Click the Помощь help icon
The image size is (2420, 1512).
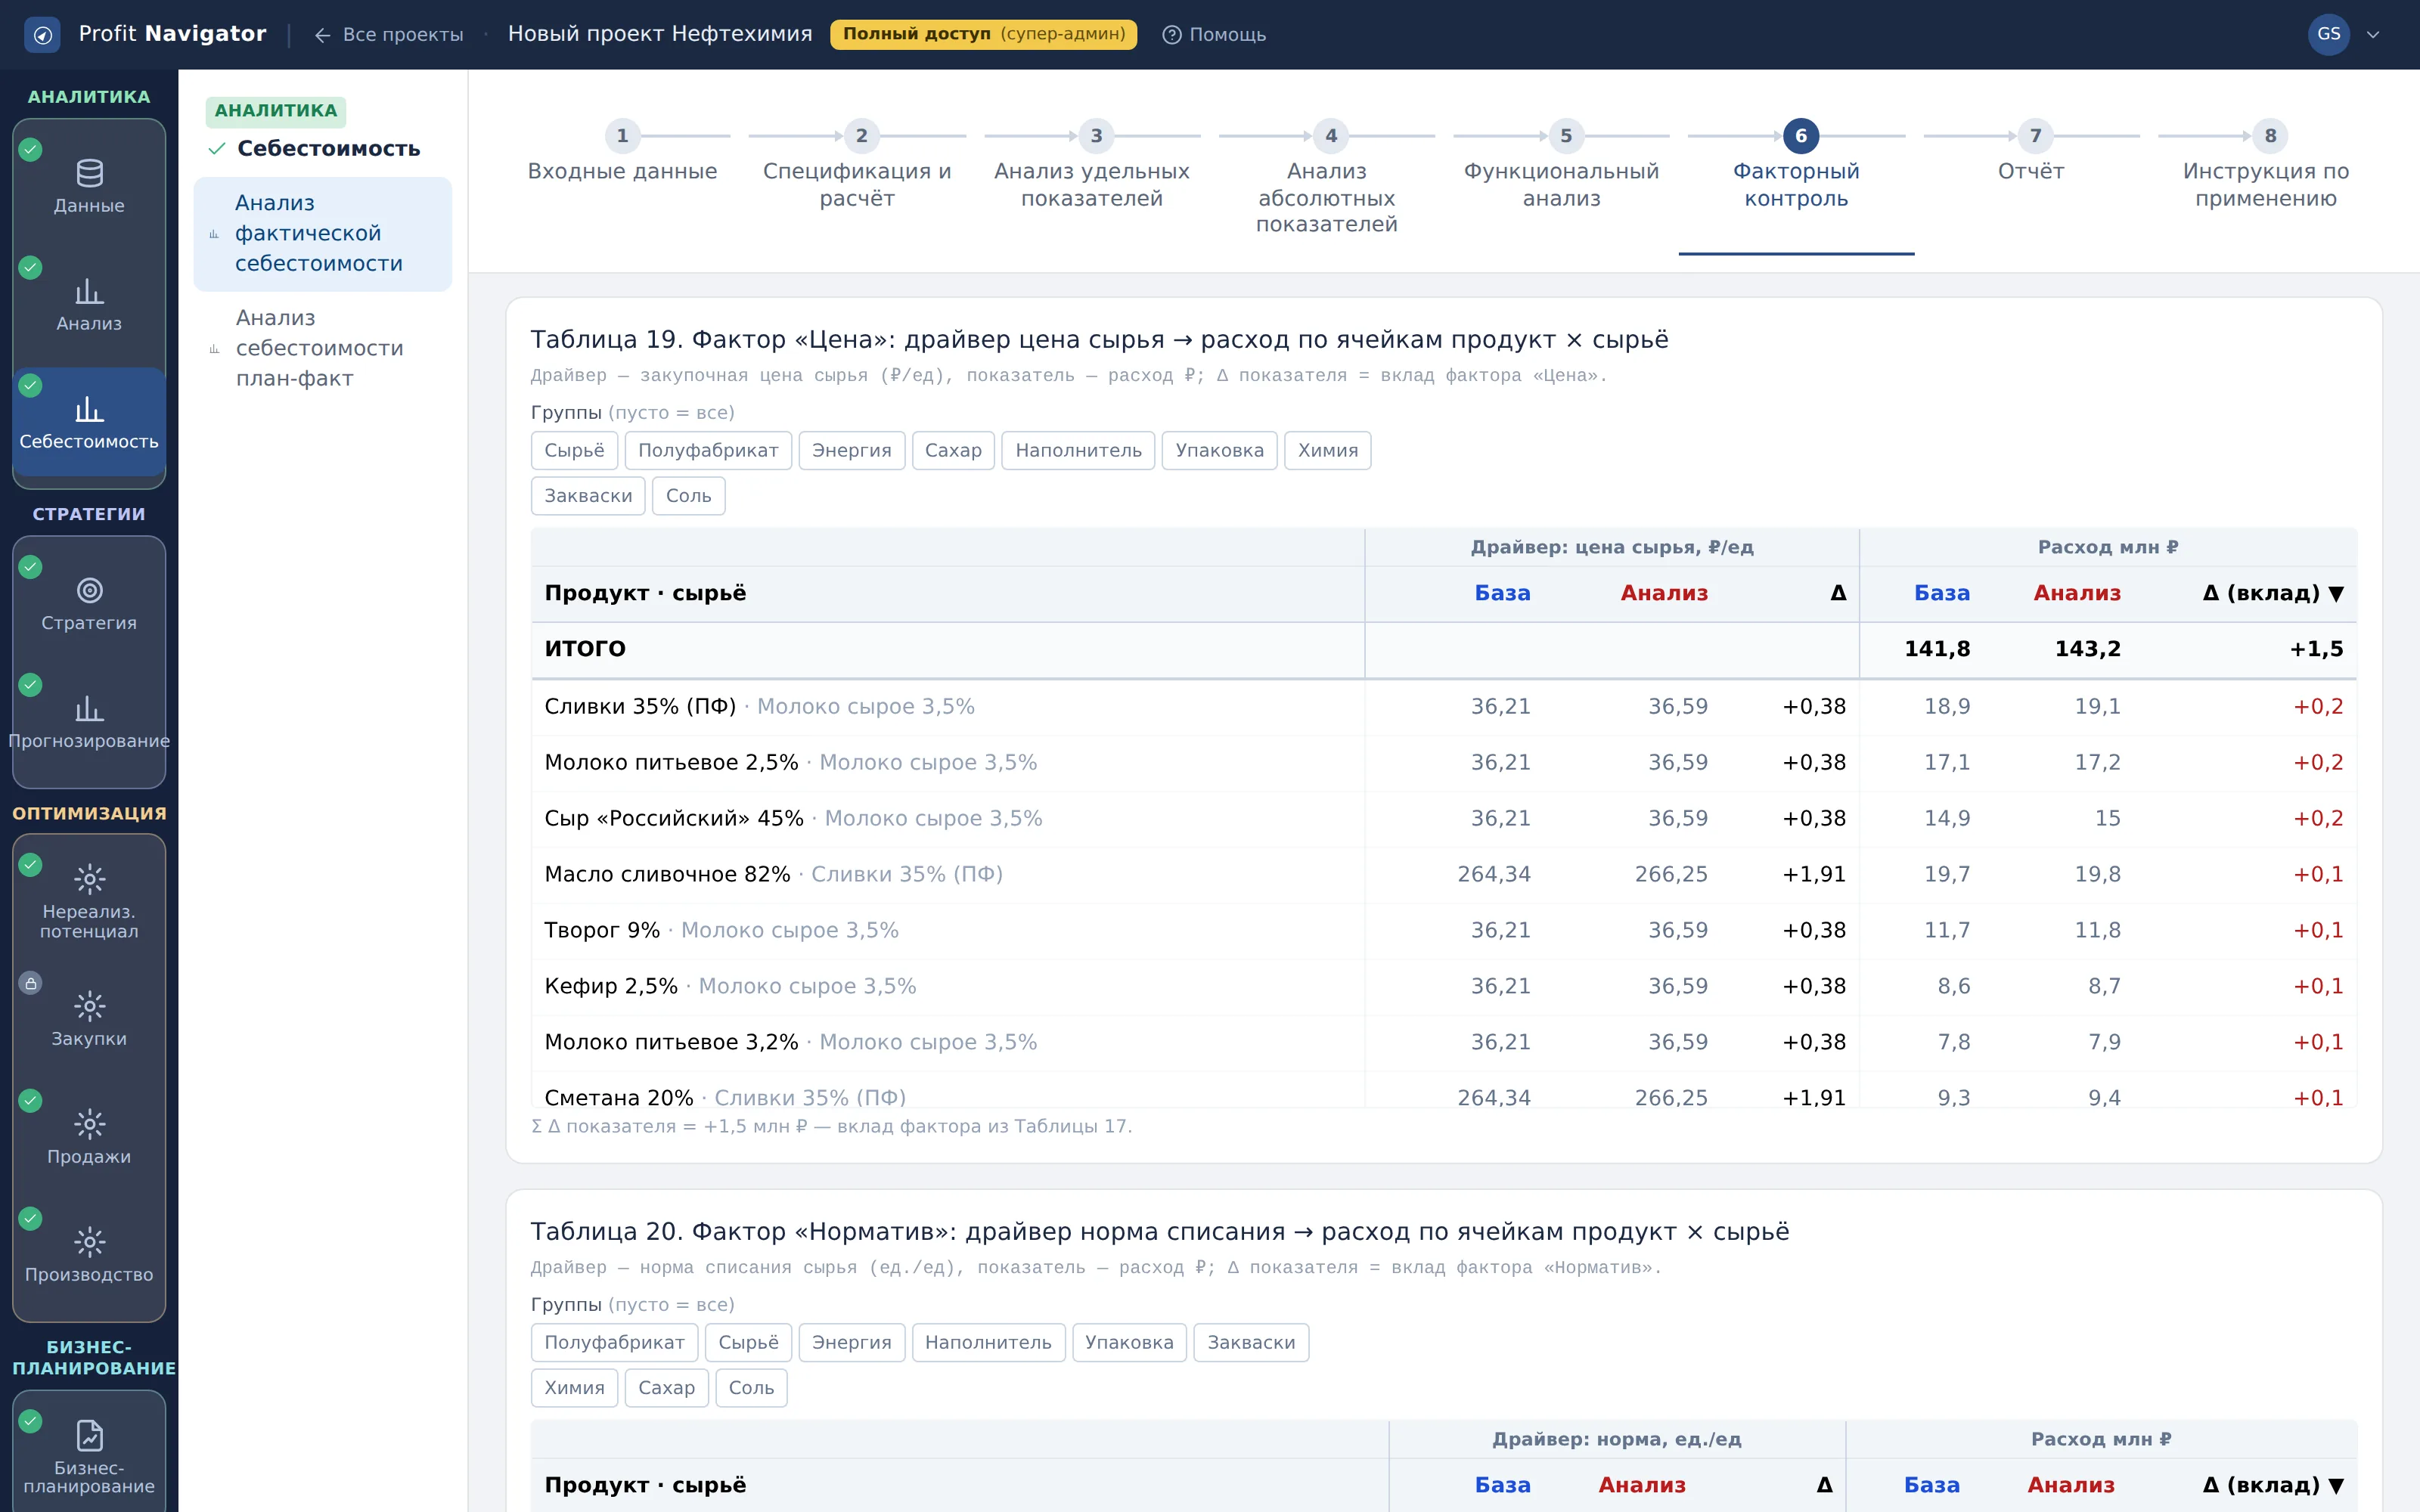(x=1172, y=35)
